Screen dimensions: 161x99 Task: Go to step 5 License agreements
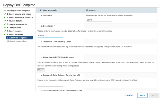click(17, 24)
